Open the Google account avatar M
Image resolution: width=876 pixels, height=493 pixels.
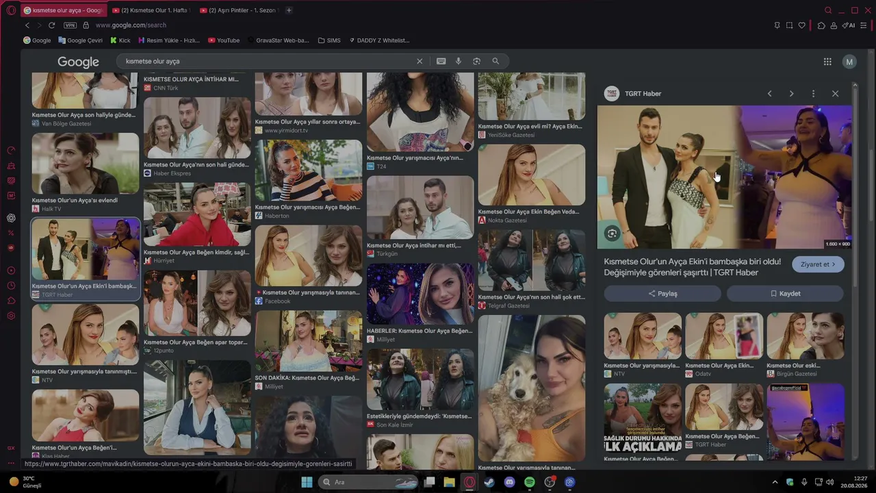click(849, 62)
